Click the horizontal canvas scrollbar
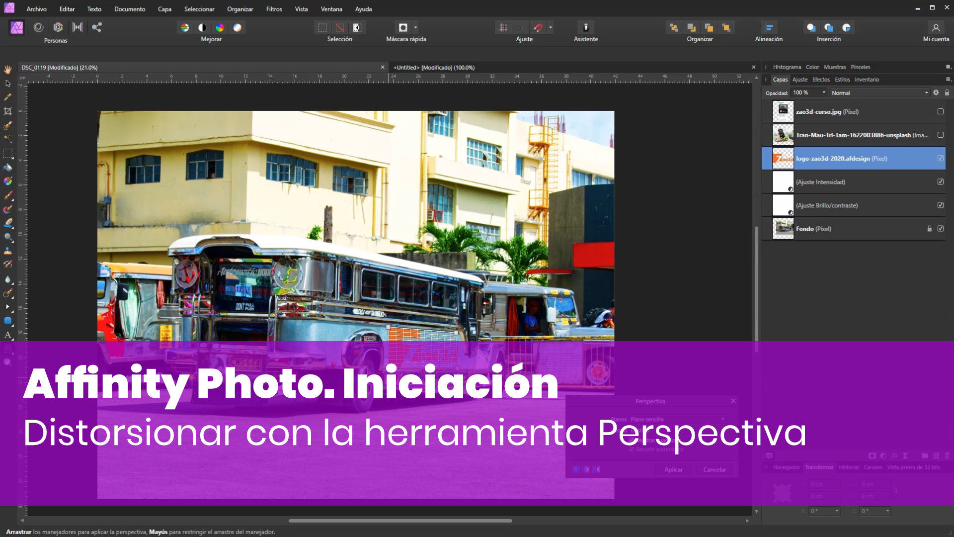954x537 pixels. pos(400,521)
